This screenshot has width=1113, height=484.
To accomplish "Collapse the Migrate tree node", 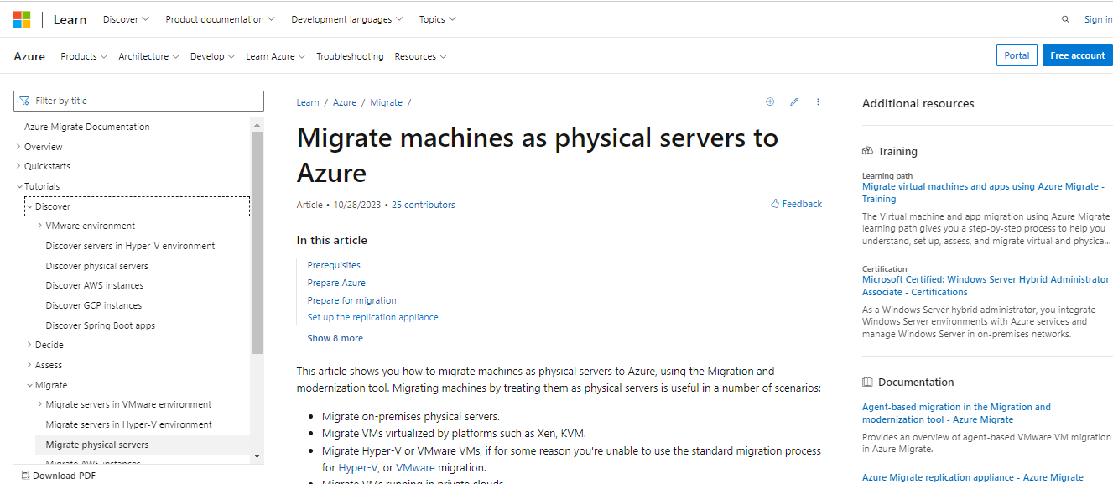I will click(30, 385).
